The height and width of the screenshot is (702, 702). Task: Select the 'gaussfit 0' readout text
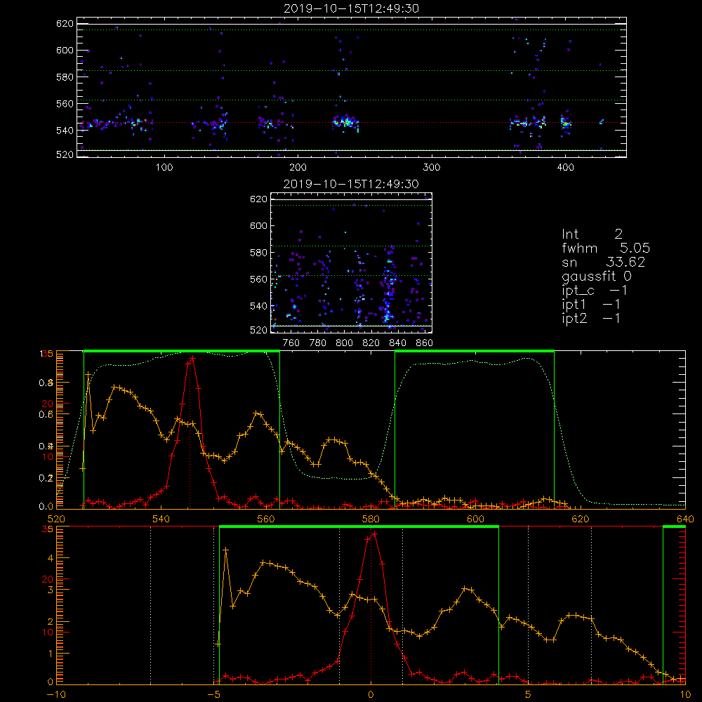596,276
